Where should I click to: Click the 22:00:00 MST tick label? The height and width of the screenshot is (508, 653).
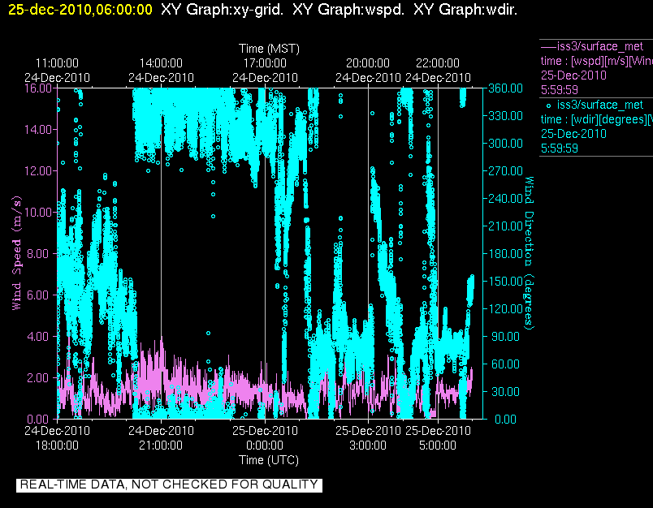tap(438, 63)
